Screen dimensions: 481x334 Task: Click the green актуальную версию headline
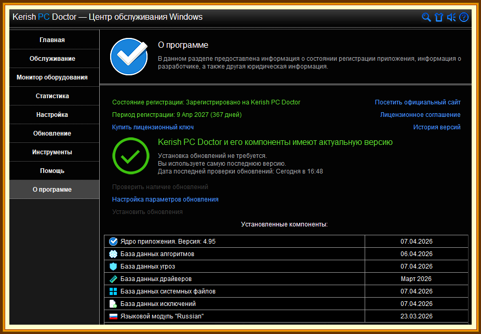pos(275,142)
